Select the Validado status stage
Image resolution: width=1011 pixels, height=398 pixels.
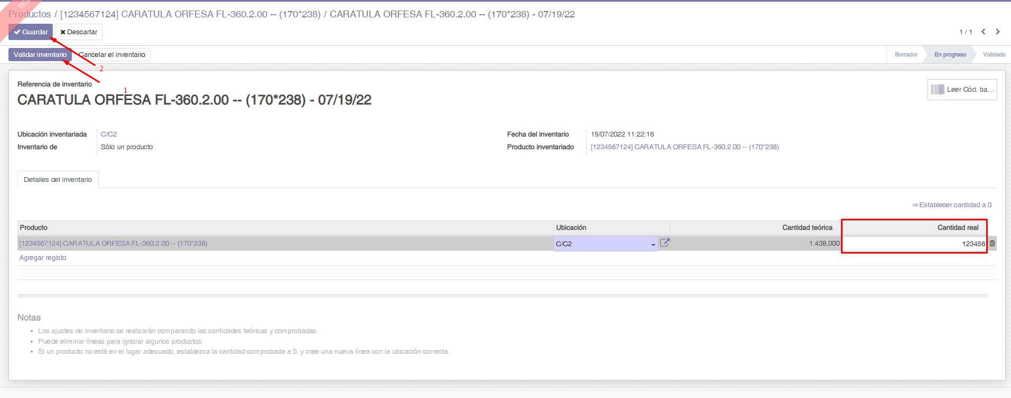pos(994,55)
